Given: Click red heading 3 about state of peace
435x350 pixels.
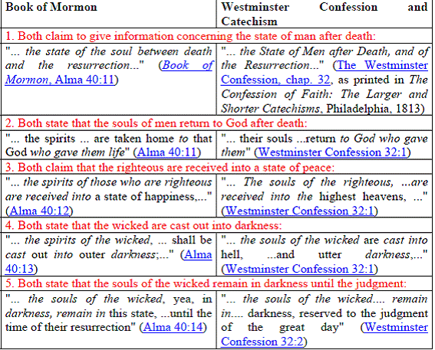Looking at the screenshot, I should point(170,168).
